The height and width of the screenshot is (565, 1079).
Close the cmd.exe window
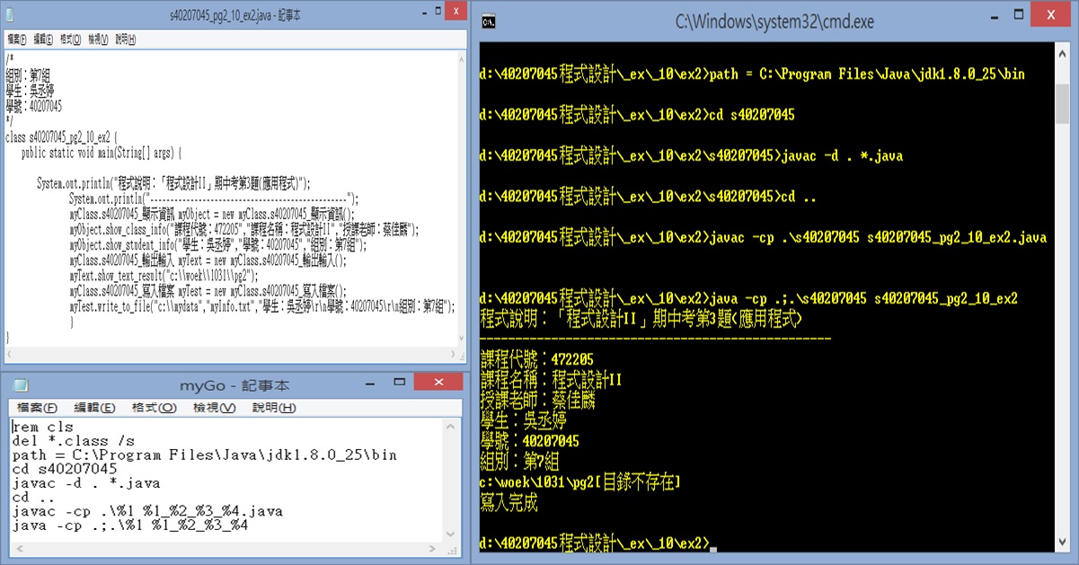click(x=1050, y=13)
